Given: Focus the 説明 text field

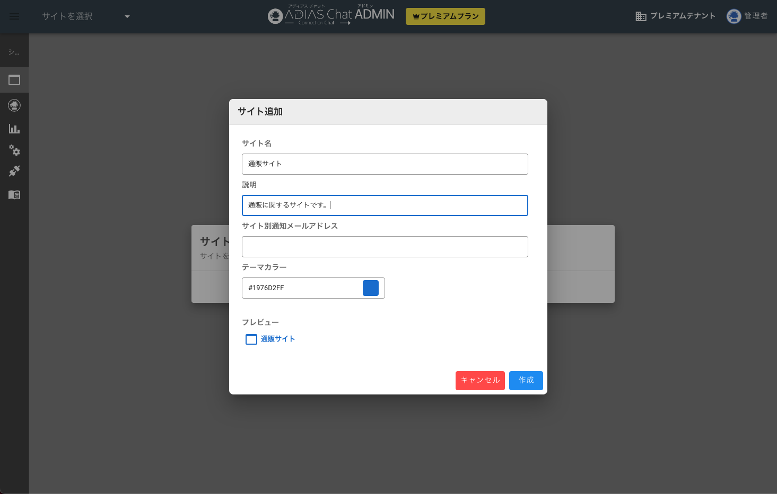Looking at the screenshot, I should coord(385,205).
